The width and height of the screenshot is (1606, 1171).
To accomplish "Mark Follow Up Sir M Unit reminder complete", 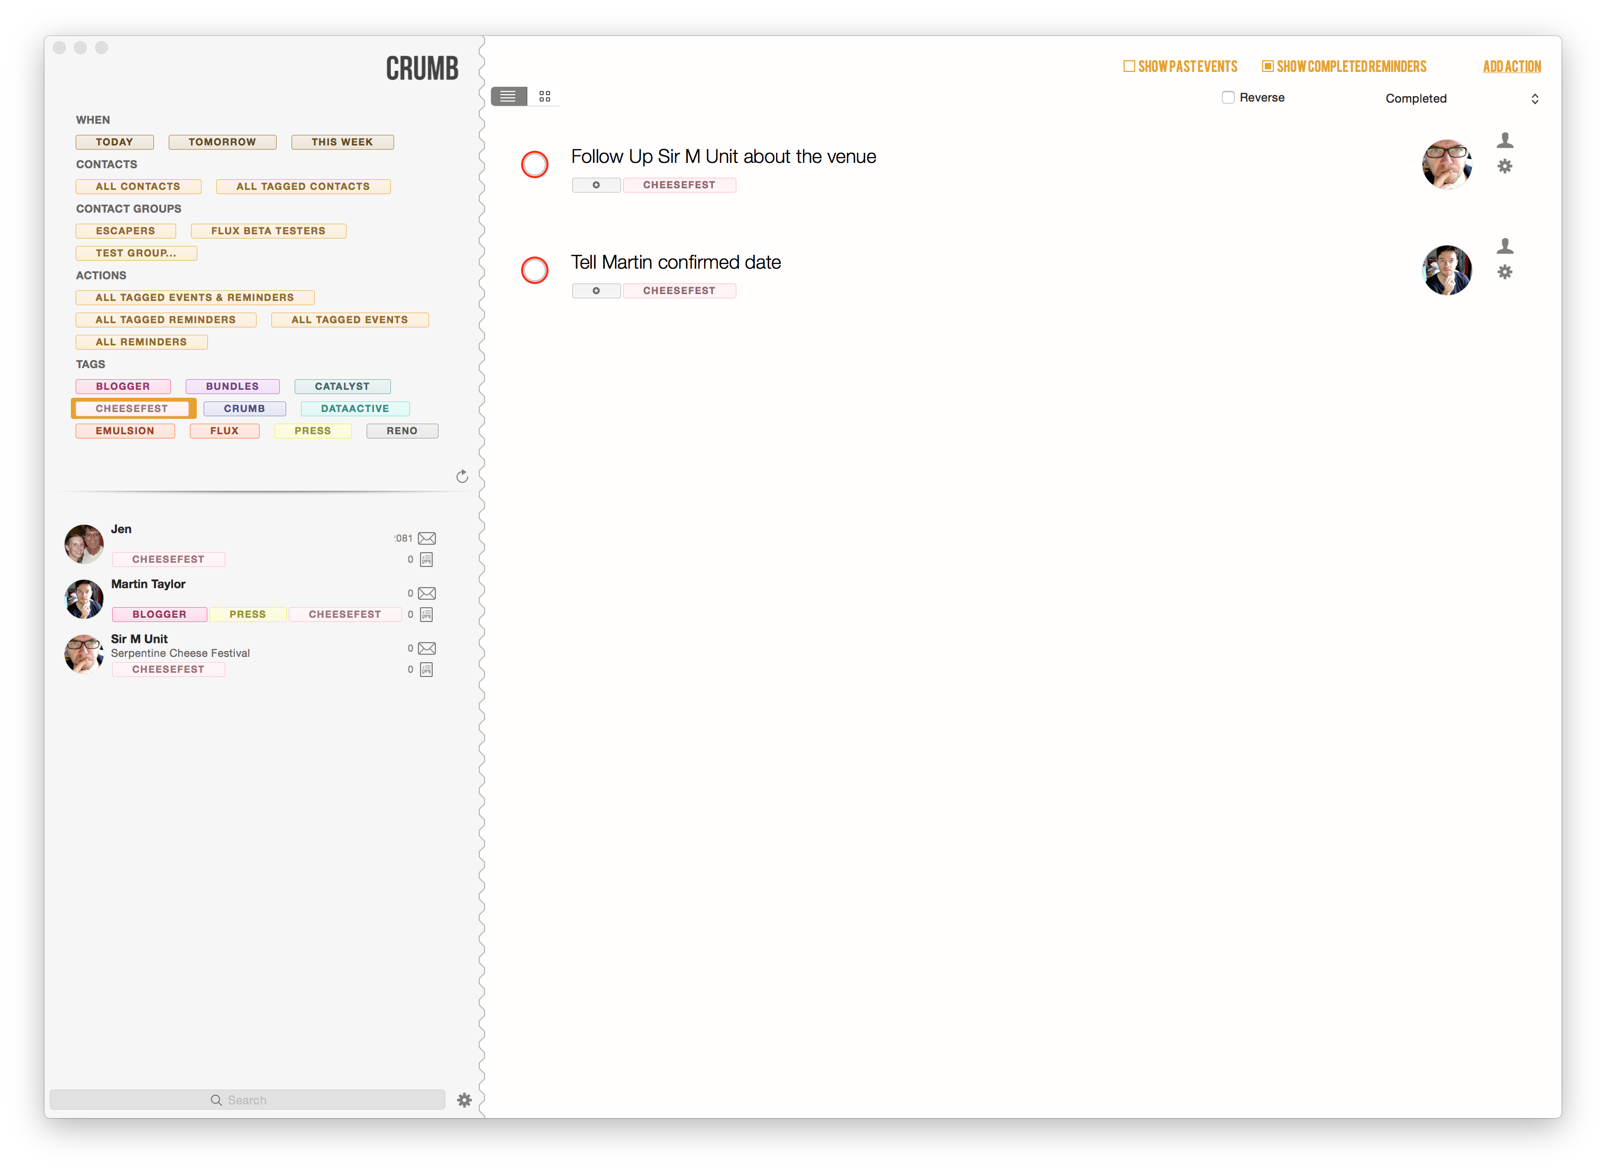I will coord(534,164).
